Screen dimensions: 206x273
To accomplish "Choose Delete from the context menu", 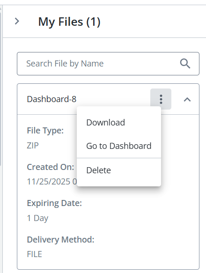I will [x=119, y=170].
